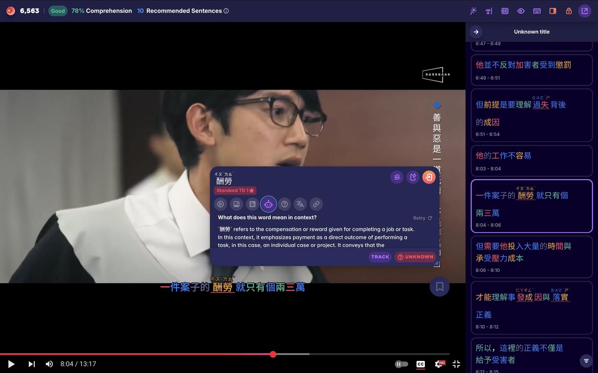Click the link icon in the word popup
Image resolution: width=598 pixels, height=373 pixels.
click(316, 204)
